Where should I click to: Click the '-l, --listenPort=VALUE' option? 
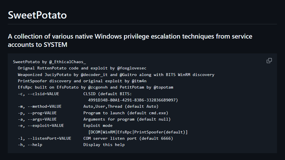tap(44, 138)
